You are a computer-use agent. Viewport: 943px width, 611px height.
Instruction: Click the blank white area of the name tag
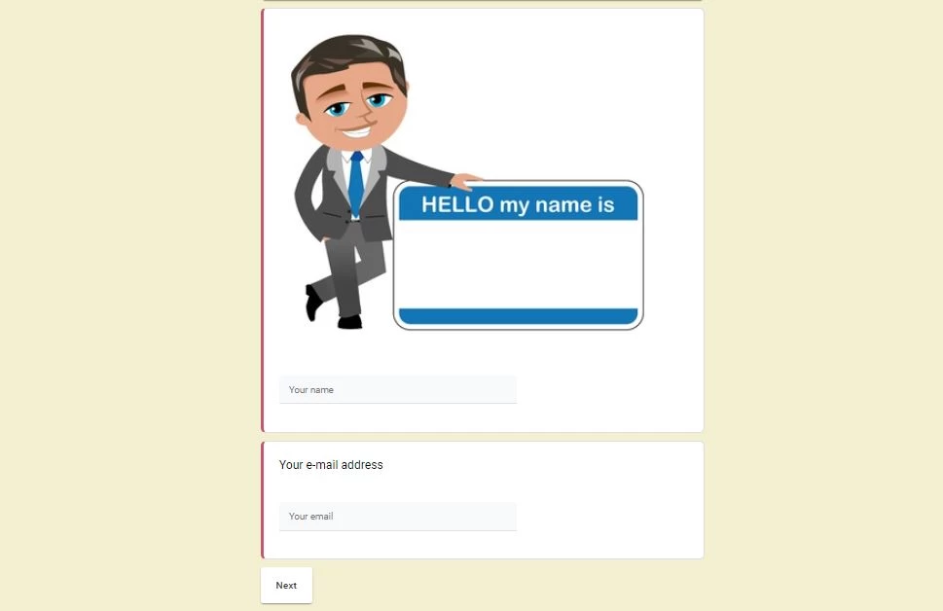click(518, 264)
